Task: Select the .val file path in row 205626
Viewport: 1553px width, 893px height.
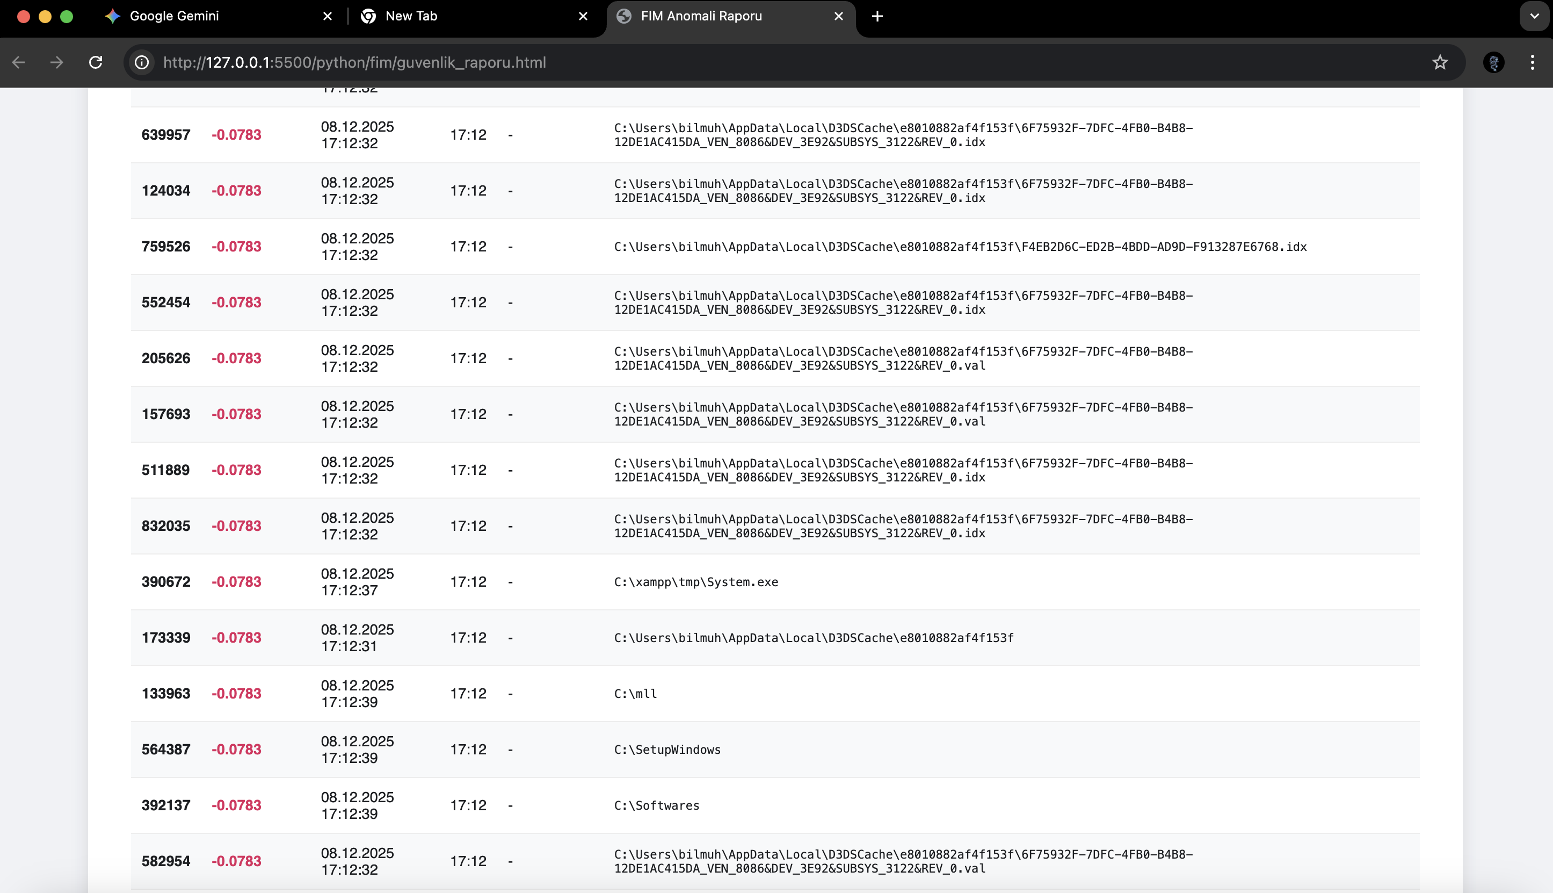Action: point(903,358)
